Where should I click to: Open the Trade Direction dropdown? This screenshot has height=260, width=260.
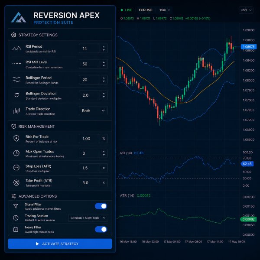tap(93, 110)
